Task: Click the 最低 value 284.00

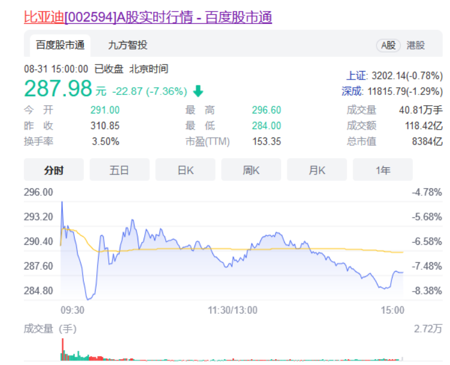Action: coord(267,126)
